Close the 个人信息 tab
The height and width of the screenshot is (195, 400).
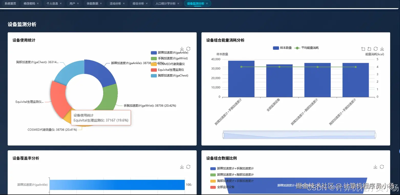tap(61, 4)
